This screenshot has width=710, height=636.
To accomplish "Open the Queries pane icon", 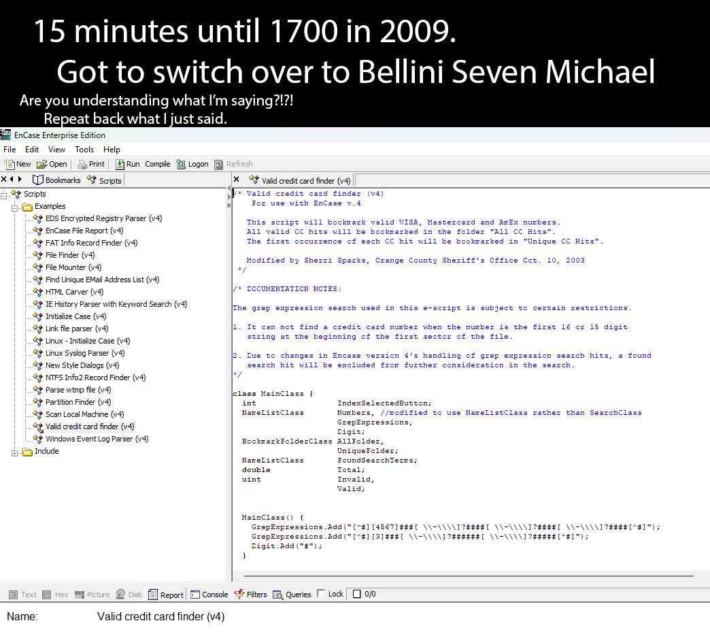I will (x=278, y=595).
